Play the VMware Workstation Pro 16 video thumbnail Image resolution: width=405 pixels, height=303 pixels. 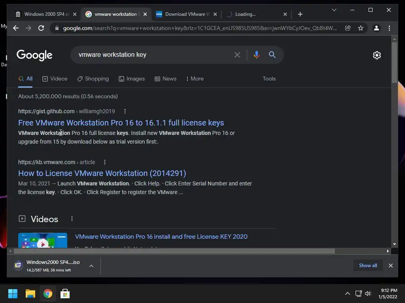43,240
